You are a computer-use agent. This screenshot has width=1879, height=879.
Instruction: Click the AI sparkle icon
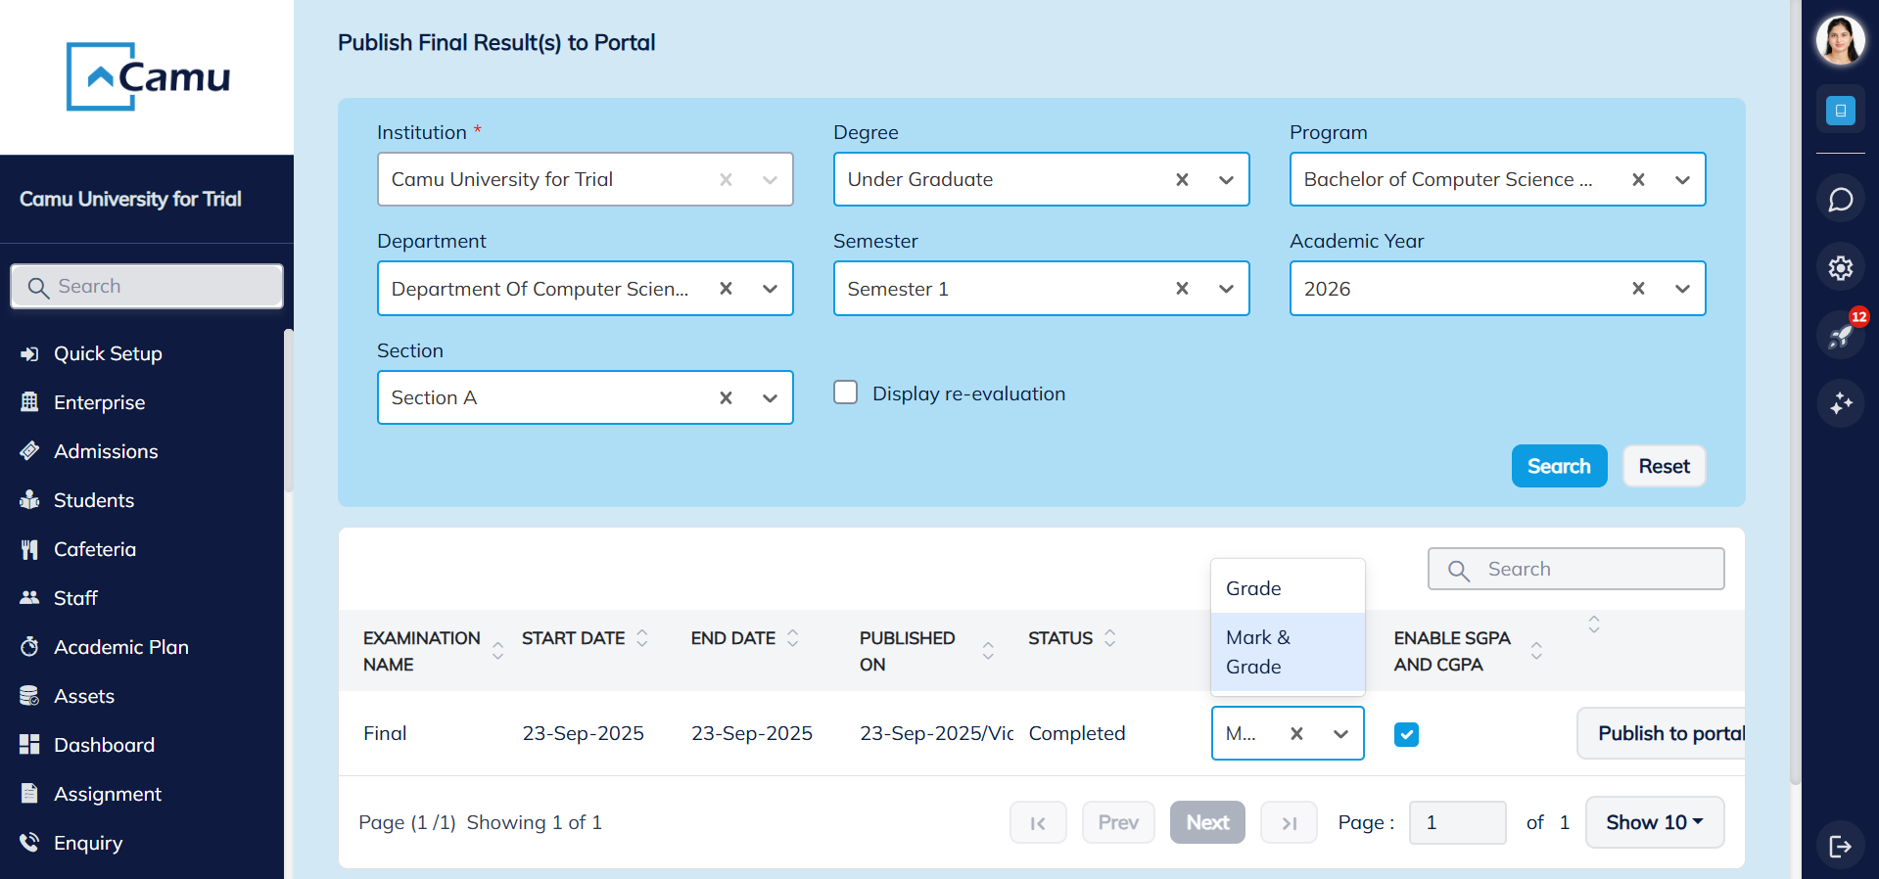[1840, 403]
